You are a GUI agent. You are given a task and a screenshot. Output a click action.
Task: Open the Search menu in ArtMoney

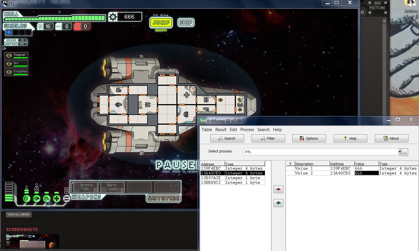(263, 130)
